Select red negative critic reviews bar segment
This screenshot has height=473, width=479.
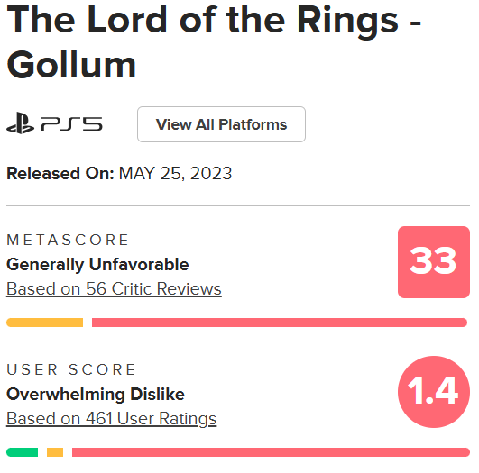point(280,323)
